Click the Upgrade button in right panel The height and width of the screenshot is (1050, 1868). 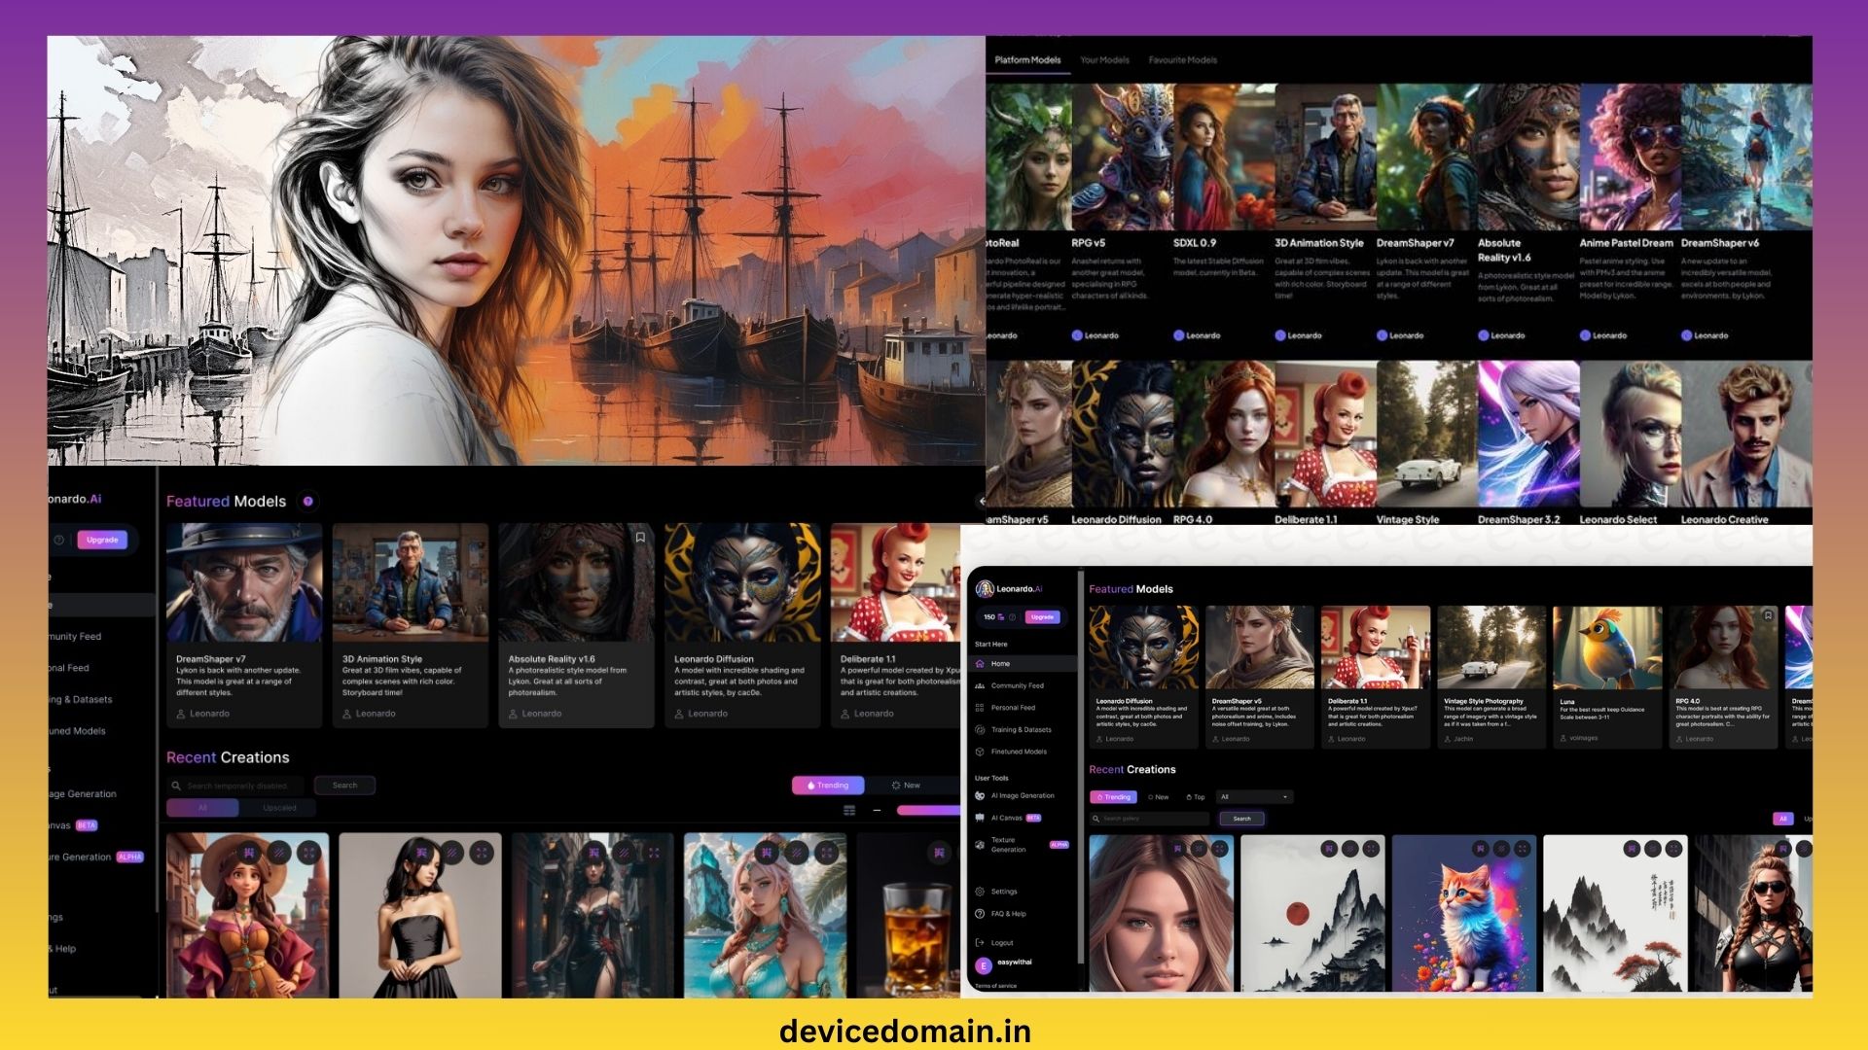[1042, 617]
